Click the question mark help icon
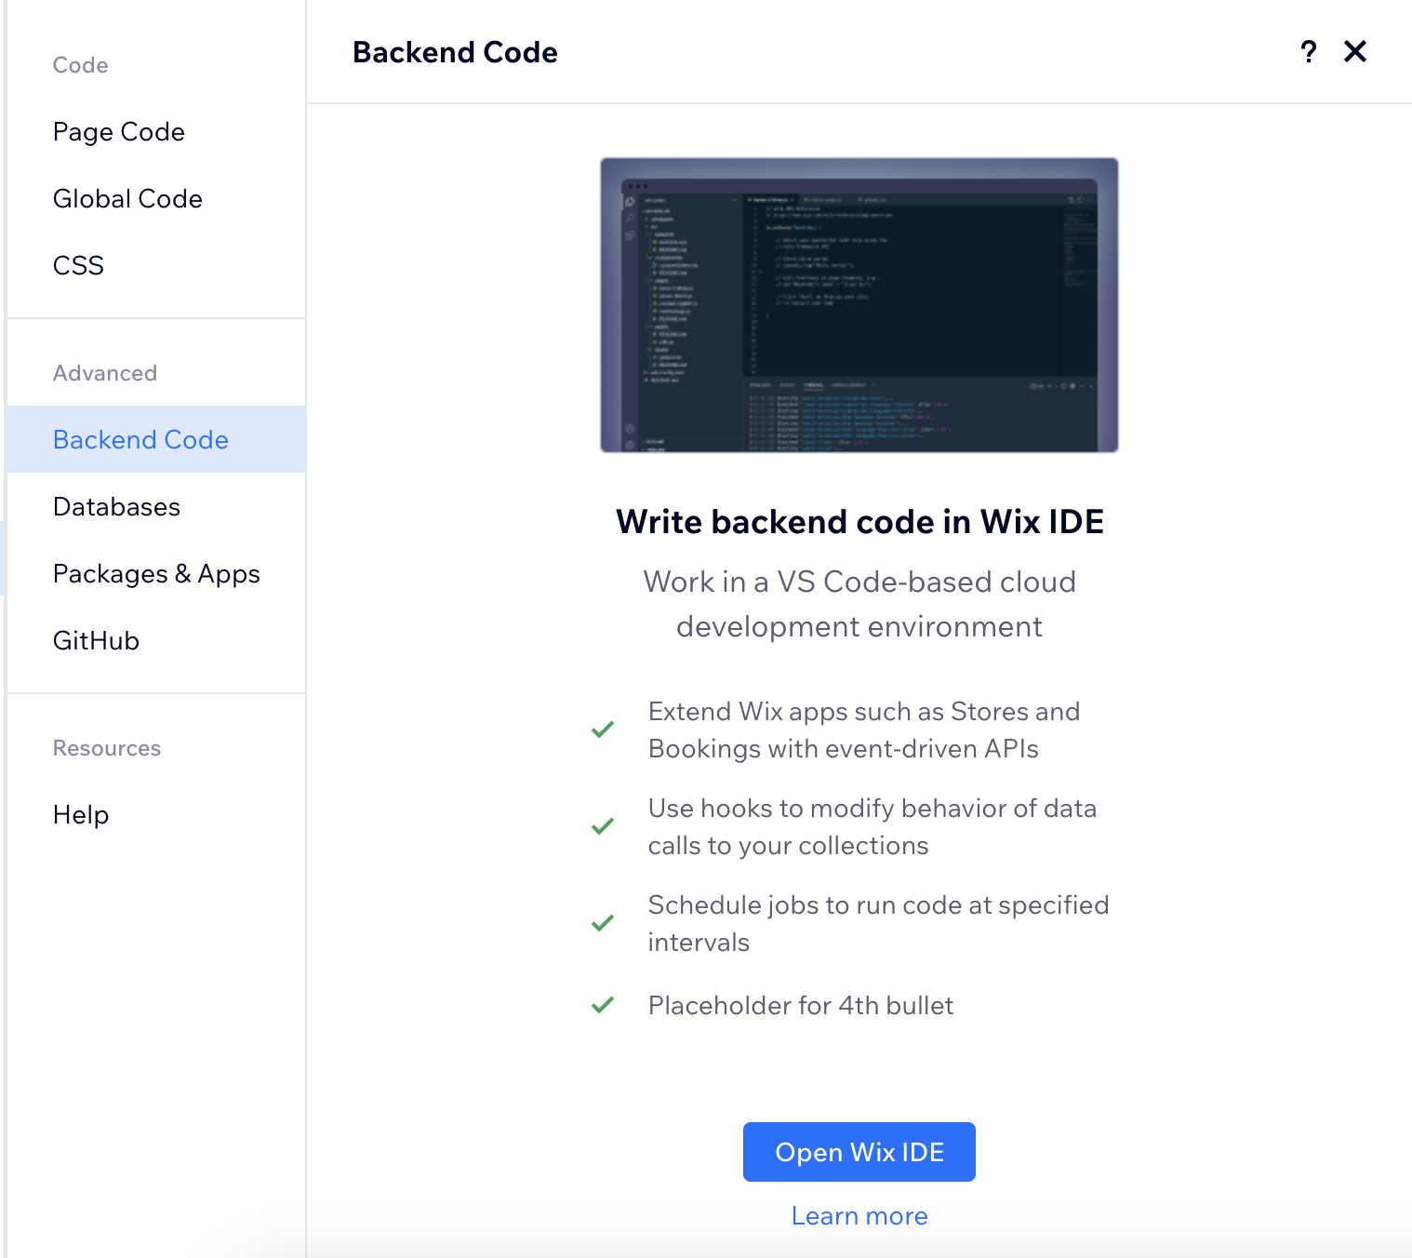The height and width of the screenshot is (1258, 1412). pos(1308,51)
